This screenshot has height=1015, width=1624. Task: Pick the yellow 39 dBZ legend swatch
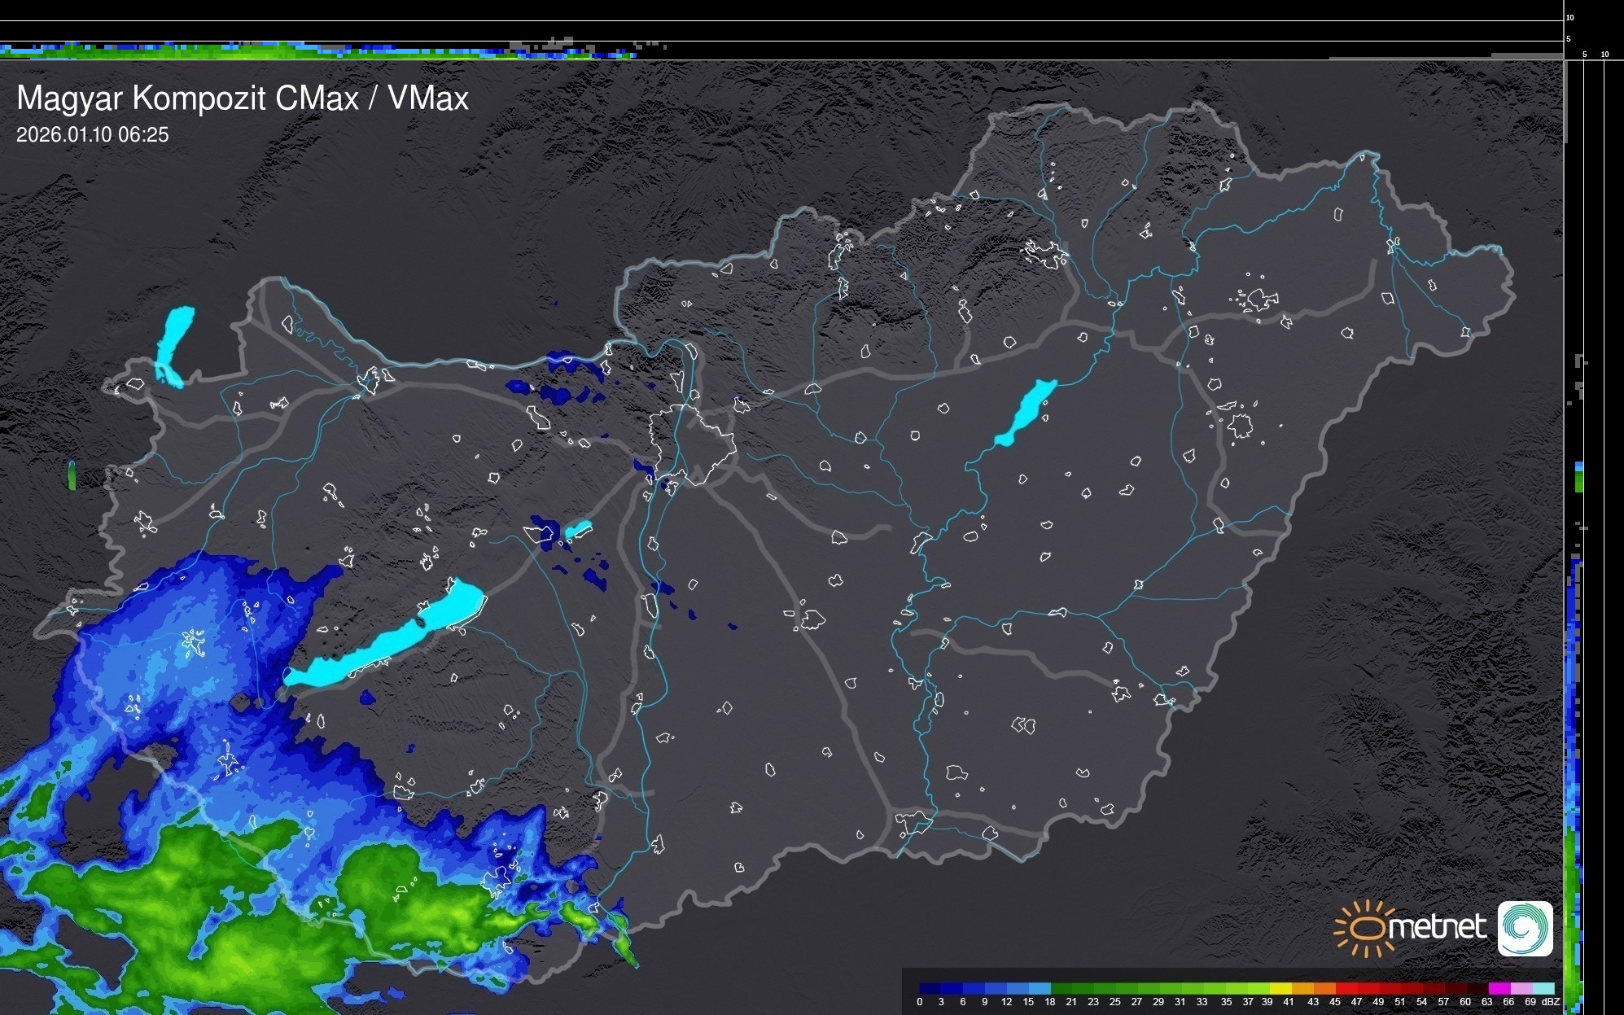(1280, 988)
